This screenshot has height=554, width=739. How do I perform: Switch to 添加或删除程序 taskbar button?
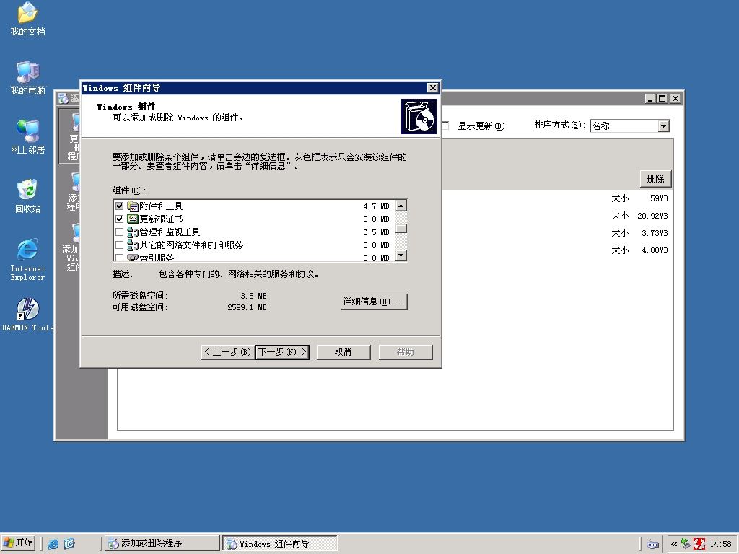point(162,543)
